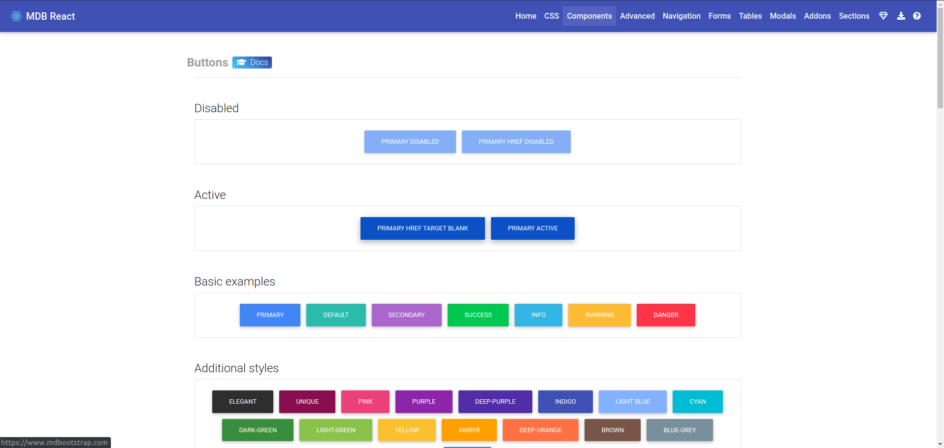Screen dimensions: 944x448
Task: Click the graduation cap Docs icon
Action: click(241, 63)
